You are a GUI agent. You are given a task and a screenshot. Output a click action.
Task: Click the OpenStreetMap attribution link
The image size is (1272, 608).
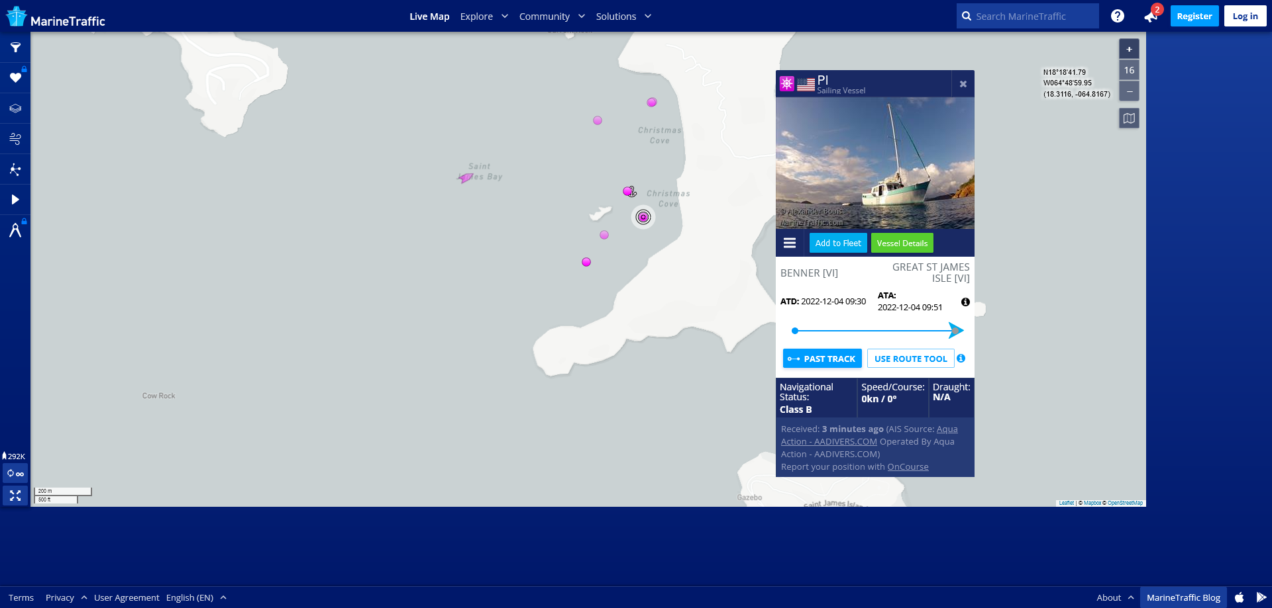1125,503
